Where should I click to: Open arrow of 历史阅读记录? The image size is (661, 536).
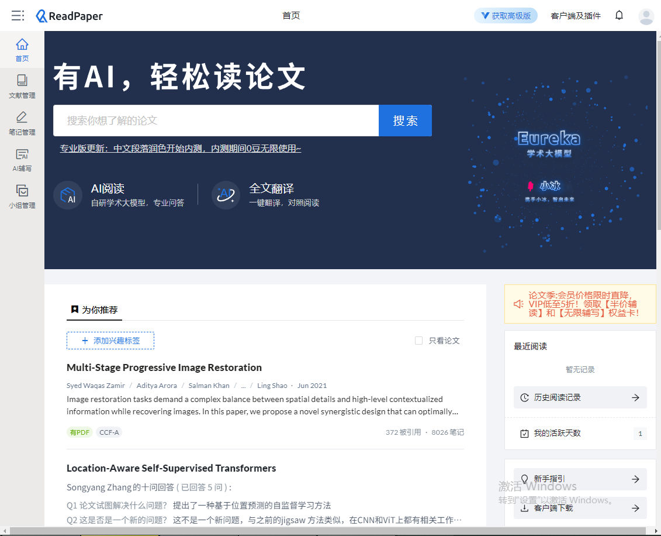tap(635, 397)
